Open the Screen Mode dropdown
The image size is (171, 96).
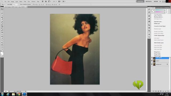pyautogui.click(x=64, y=1)
